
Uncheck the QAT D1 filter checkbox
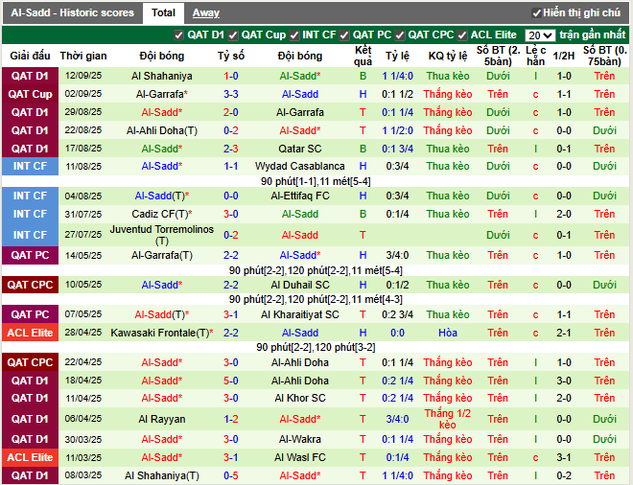pyautogui.click(x=178, y=35)
